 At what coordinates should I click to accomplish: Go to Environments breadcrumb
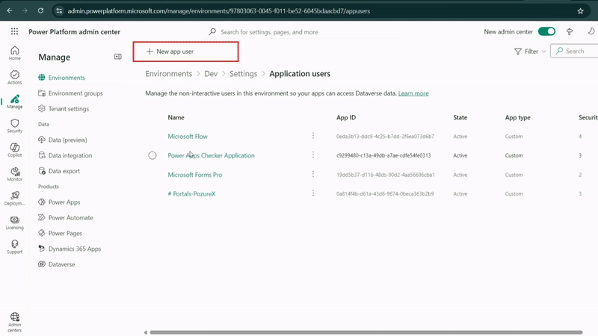point(169,74)
